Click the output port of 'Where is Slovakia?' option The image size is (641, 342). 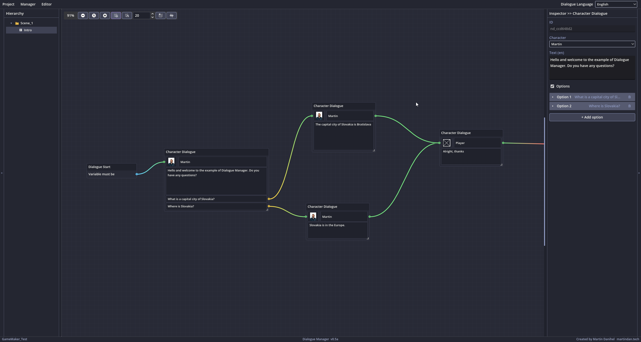[x=269, y=206]
